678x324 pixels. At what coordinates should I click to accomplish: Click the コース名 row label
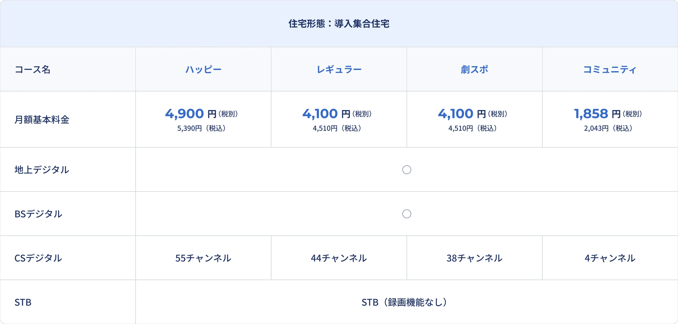[x=32, y=69]
